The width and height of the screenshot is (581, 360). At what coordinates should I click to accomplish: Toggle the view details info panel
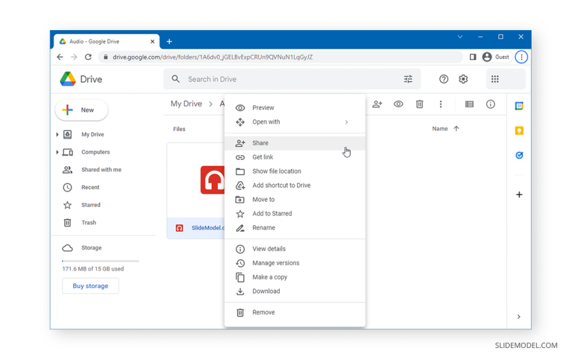[x=490, y=104]
